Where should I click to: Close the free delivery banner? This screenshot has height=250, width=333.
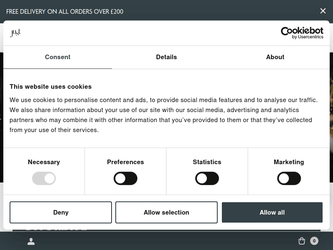tap(323, 11)
